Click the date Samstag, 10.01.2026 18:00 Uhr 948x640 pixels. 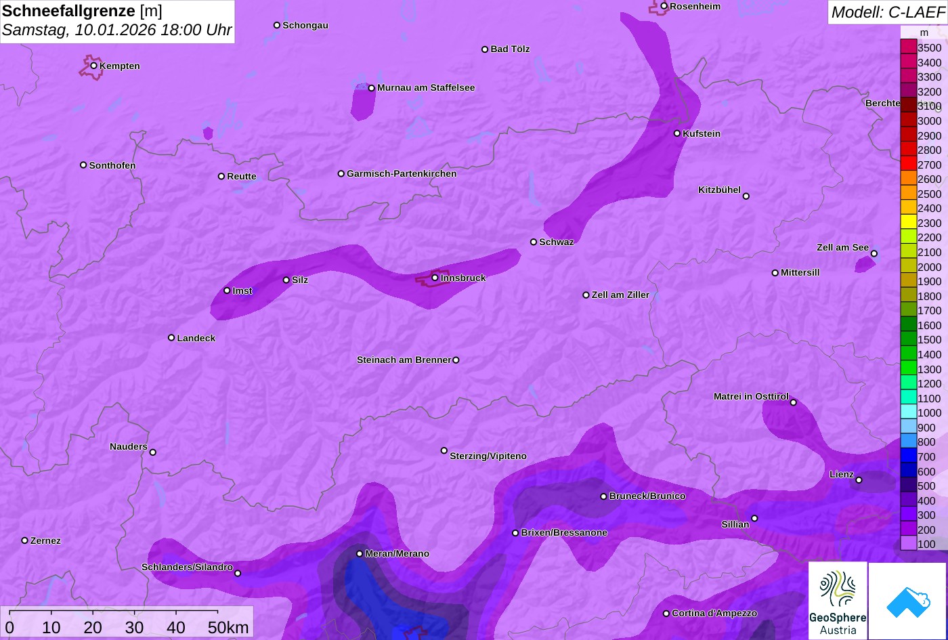[117, 30]
